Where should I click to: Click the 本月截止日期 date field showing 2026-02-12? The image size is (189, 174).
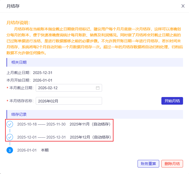[x=69, y=88]
